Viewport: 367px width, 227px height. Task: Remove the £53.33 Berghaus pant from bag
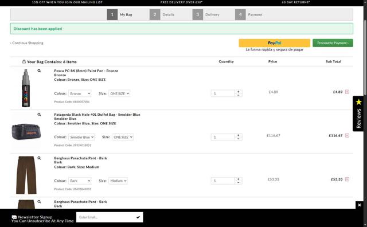coord(347,179)
